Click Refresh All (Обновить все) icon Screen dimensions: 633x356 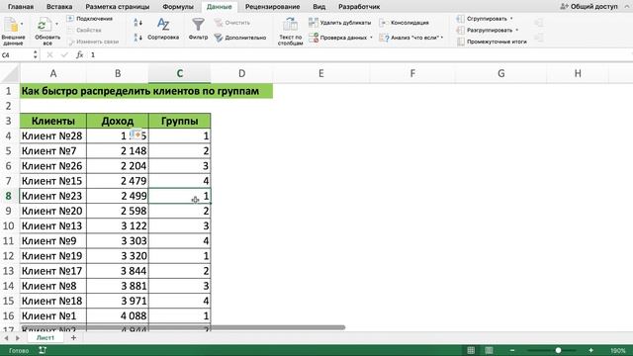click(47, 31)
